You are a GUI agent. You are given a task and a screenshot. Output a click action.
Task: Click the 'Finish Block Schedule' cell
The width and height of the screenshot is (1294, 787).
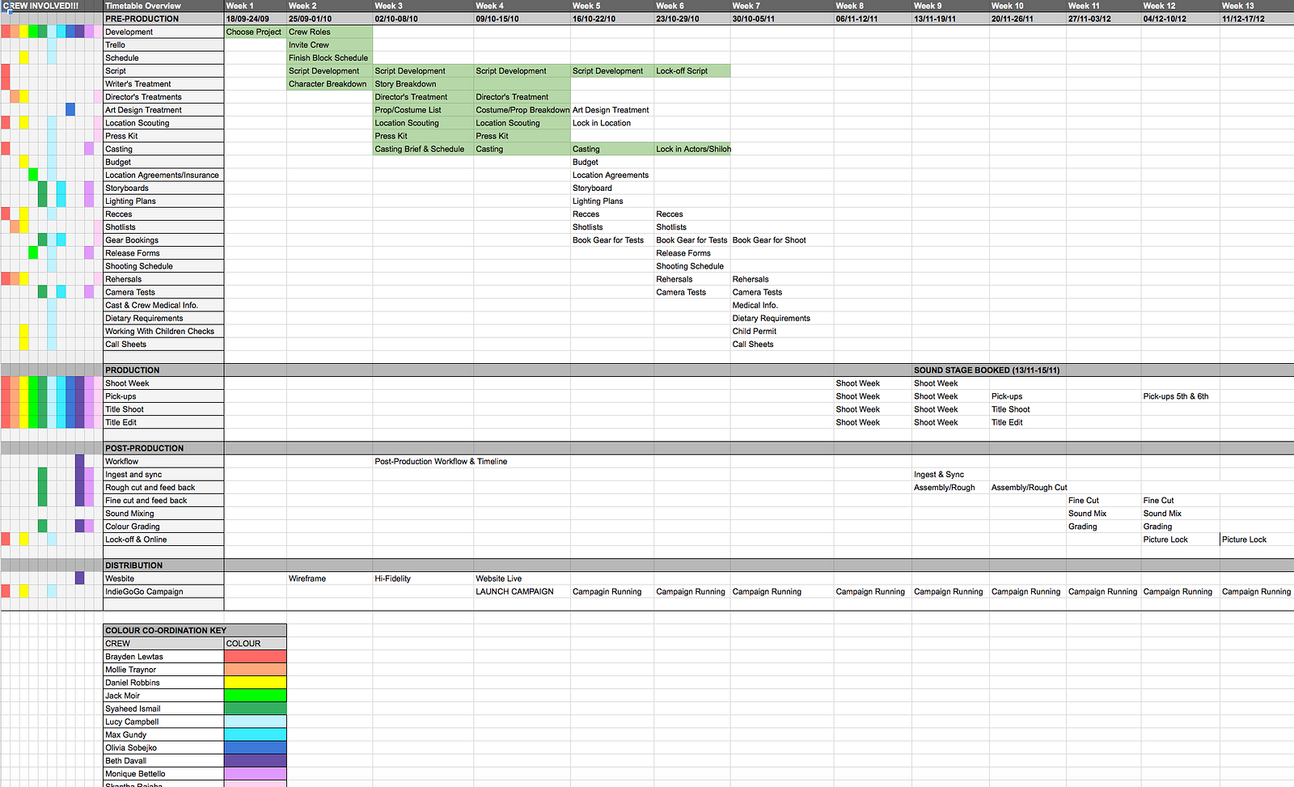point(330,58)
